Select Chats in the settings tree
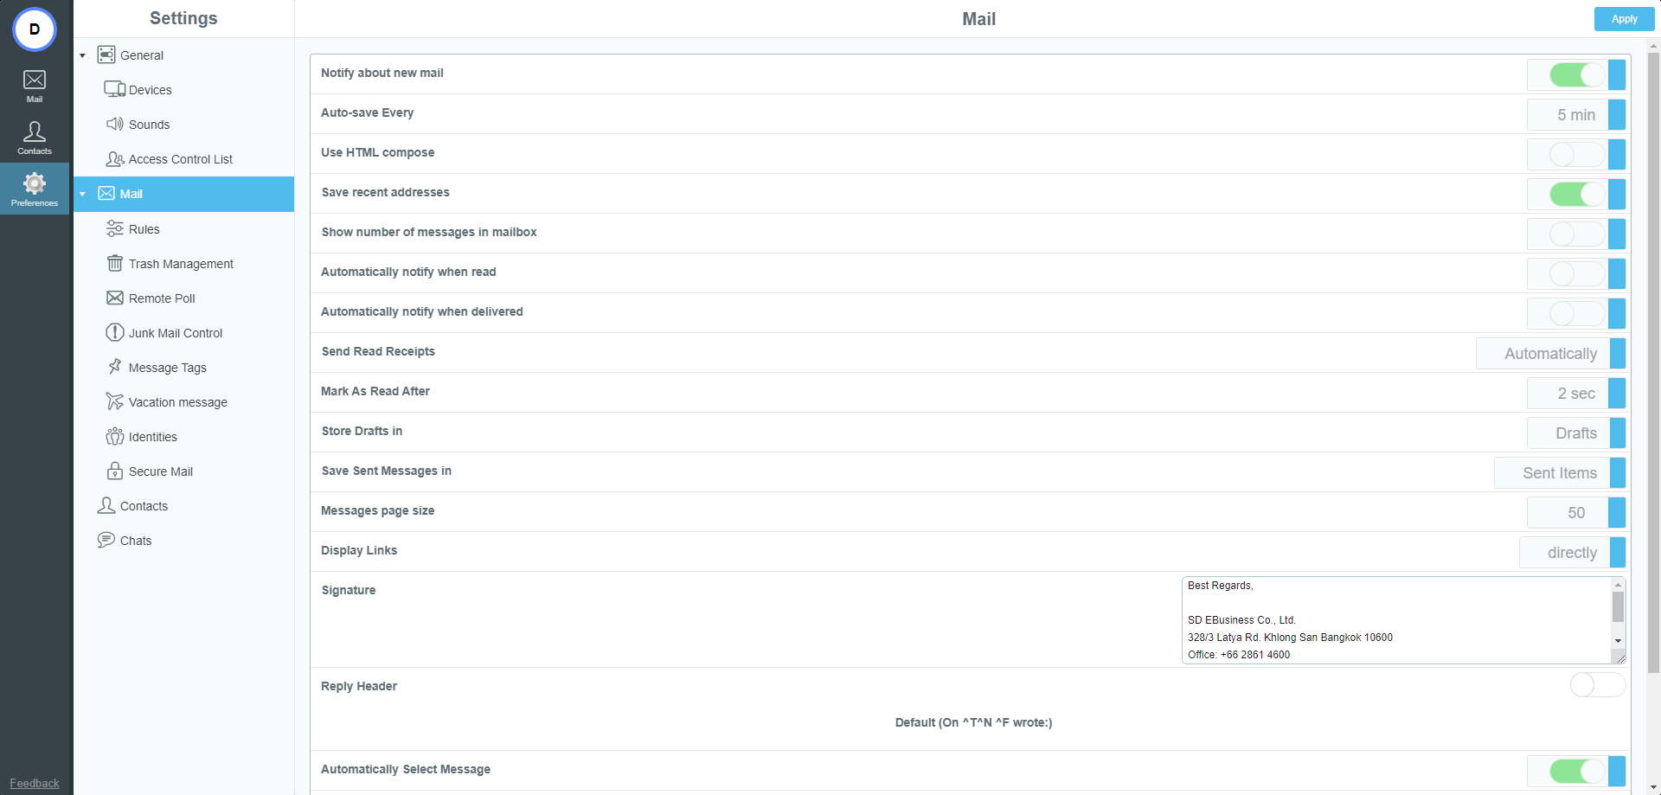Viewport: 1661px width, 795px height. point(135,541)
